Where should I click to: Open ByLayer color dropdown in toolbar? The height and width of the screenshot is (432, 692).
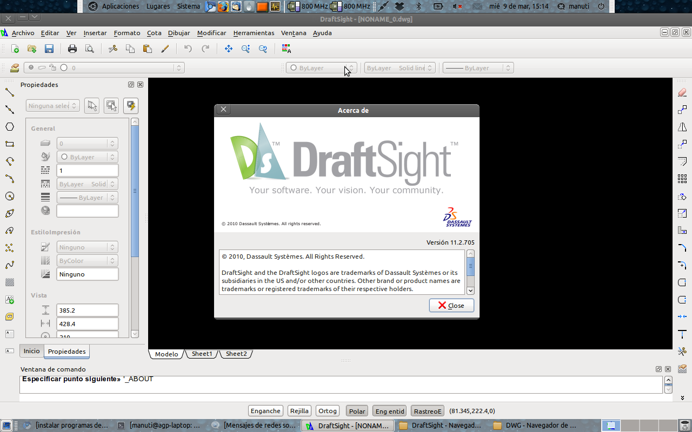[x=321, y=68]
